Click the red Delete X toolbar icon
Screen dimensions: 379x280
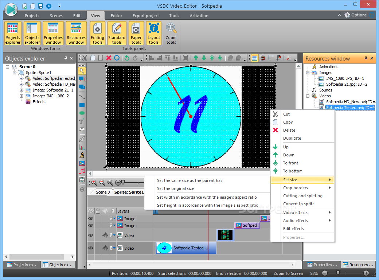[109, 58]
